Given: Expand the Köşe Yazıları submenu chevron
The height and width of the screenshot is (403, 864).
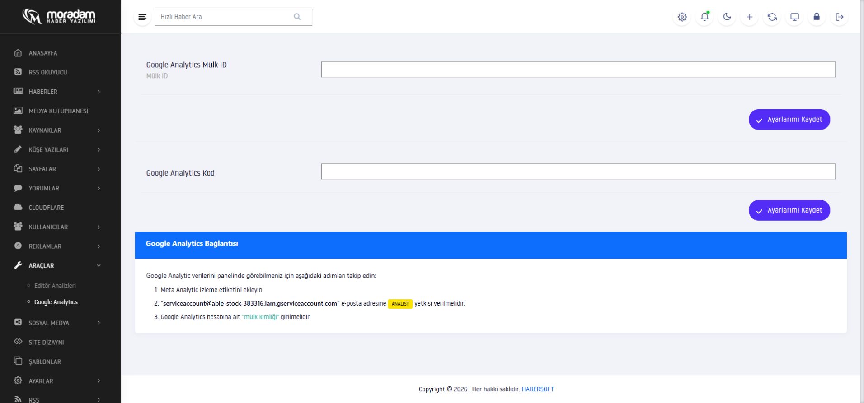Looking at the screenshot, I should click(99, 150).
